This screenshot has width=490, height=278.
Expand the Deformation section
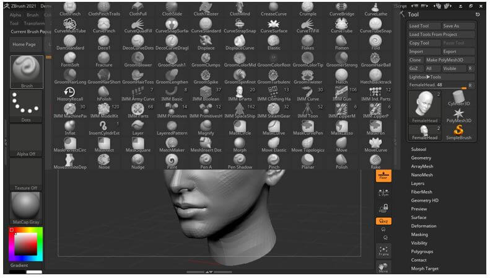pyautogui.click(x=424, y=226)
